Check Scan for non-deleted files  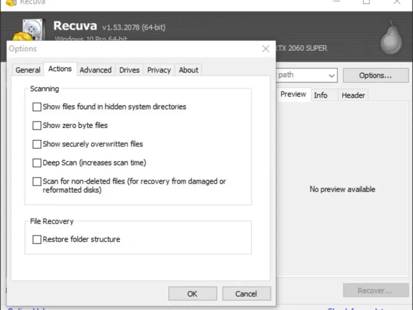point(37,181)
